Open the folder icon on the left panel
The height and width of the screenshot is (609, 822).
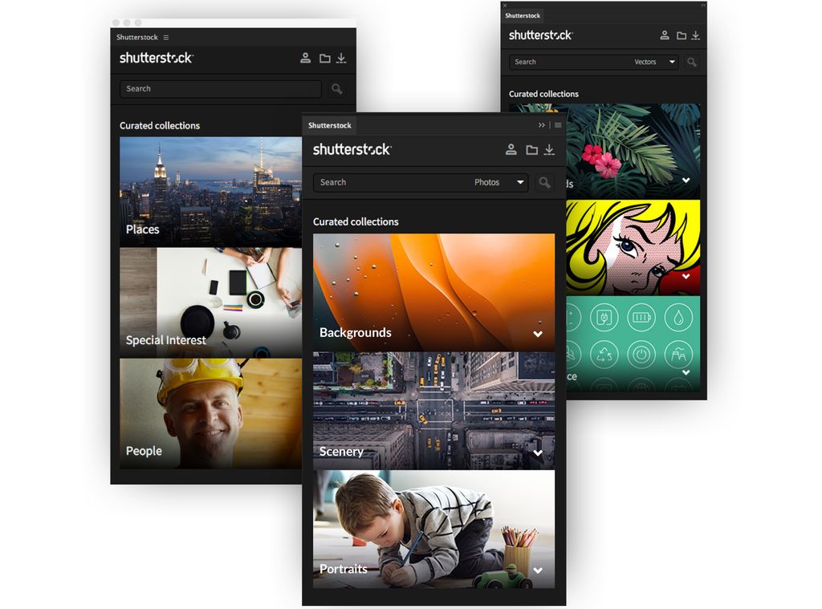[324, 58]
